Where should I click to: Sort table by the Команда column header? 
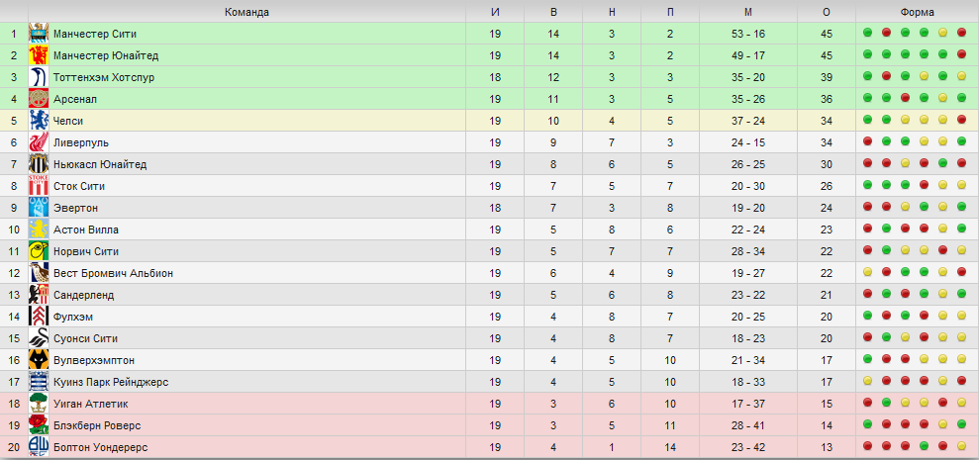246,12
